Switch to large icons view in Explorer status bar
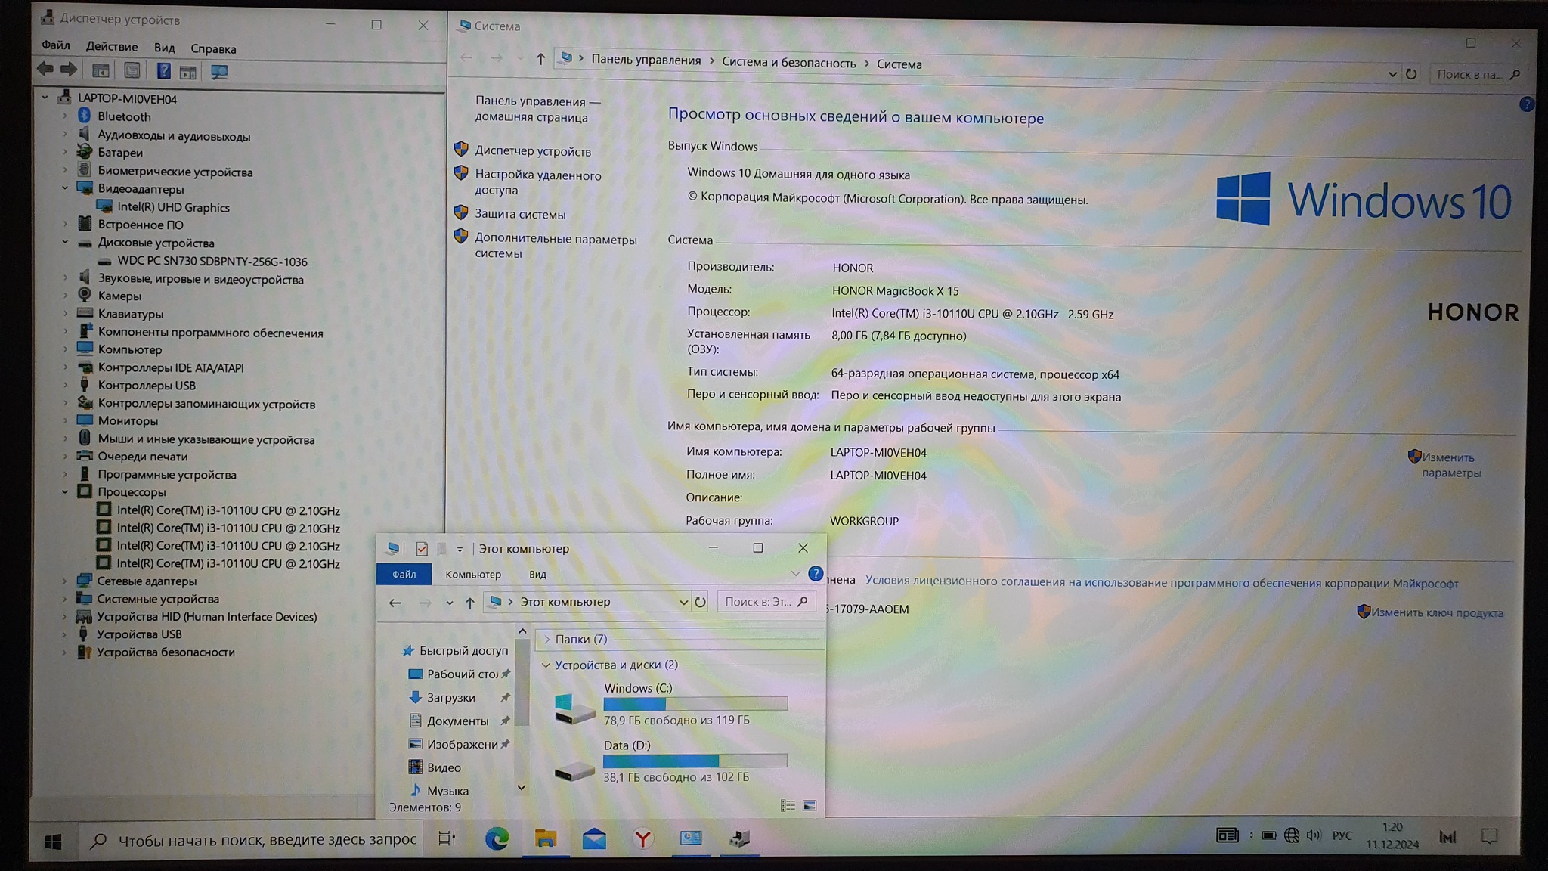The height and width of the screenshot is (871, 1548). pos(810,806)
